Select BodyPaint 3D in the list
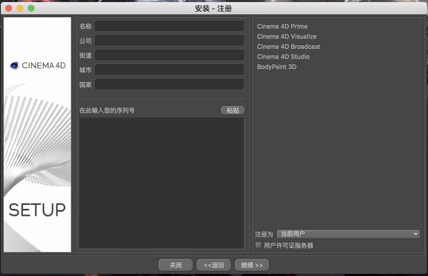 point(276,67)
